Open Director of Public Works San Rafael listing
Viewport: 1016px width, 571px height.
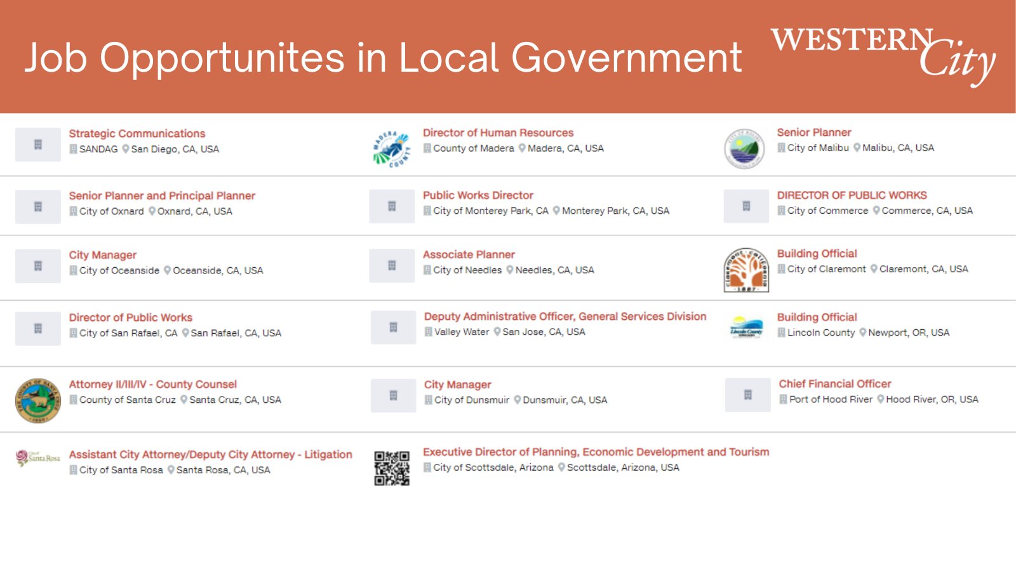(131, 317)
